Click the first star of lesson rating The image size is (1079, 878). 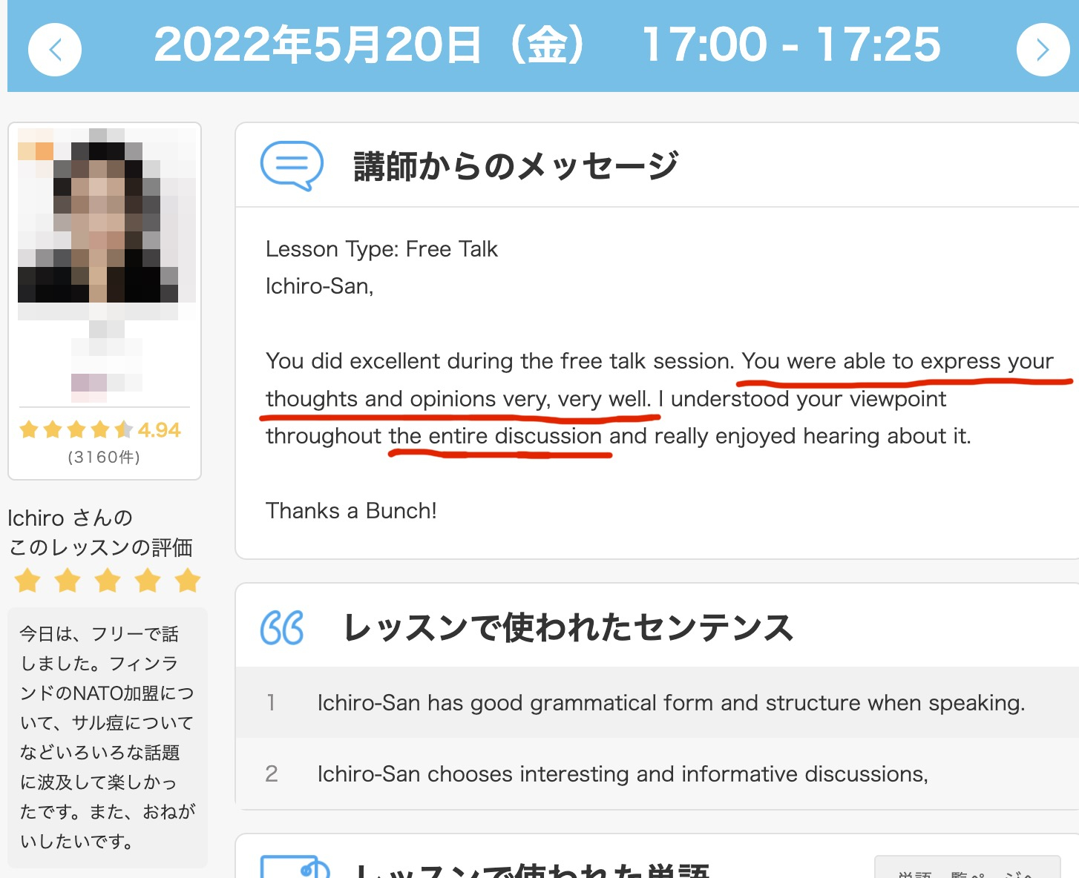[27, 580]
